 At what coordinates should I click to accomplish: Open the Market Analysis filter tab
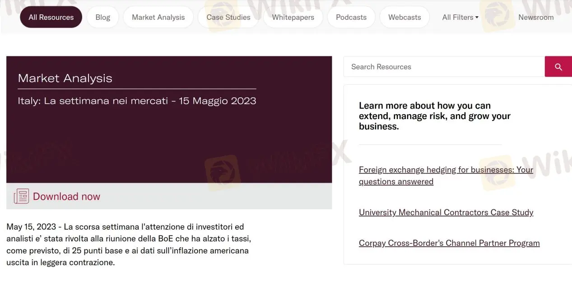click(x=158, y=17)
